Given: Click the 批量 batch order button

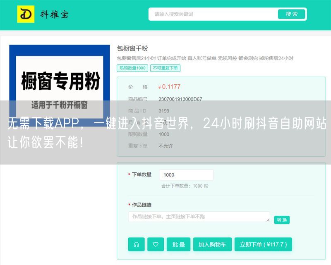Looking at the screenshot, I should [179, 244].
